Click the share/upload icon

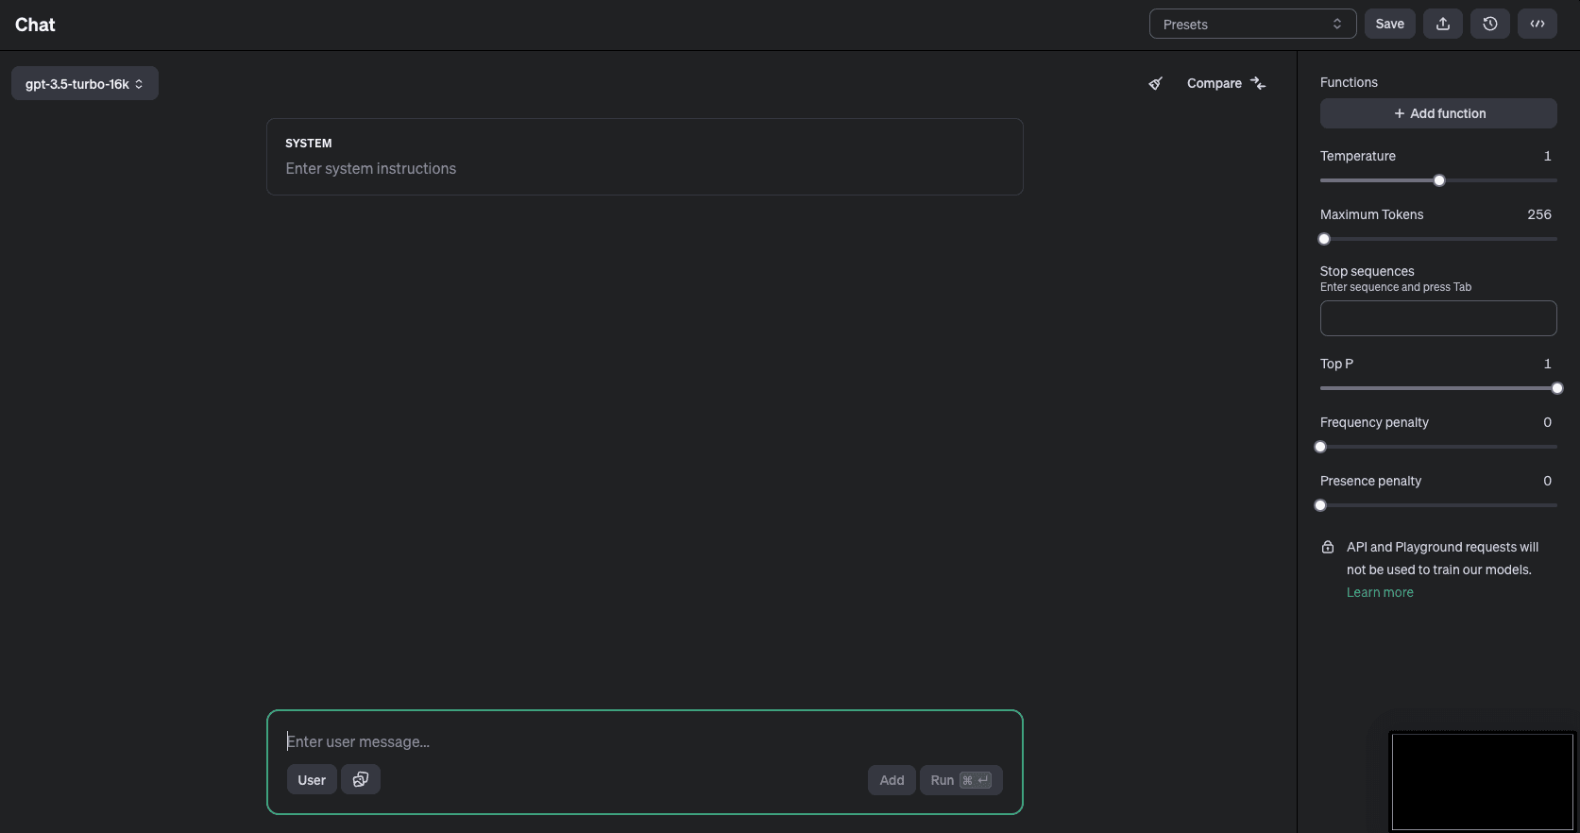click(x=1443, y=24)
